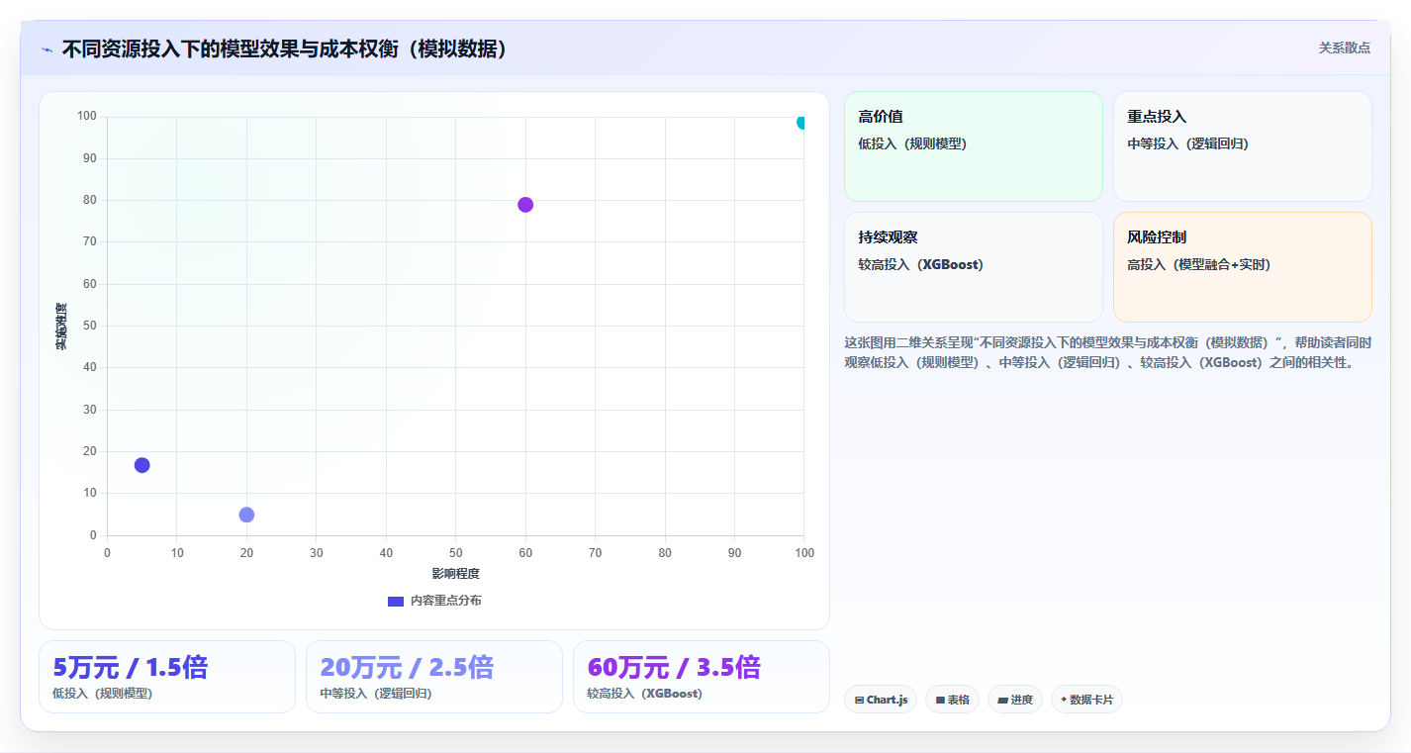The height and width of the screenshot is (753, 1411).
Task: Click 低投入（规则模型） text in 高价值 card
Action: pos(912,143)
